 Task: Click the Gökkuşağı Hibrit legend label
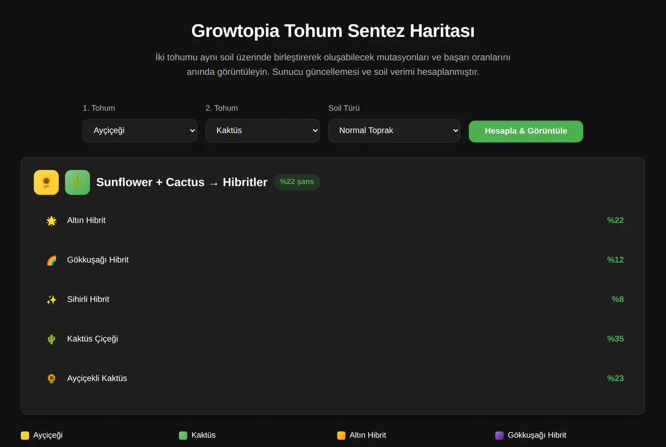tap(537, 435)
